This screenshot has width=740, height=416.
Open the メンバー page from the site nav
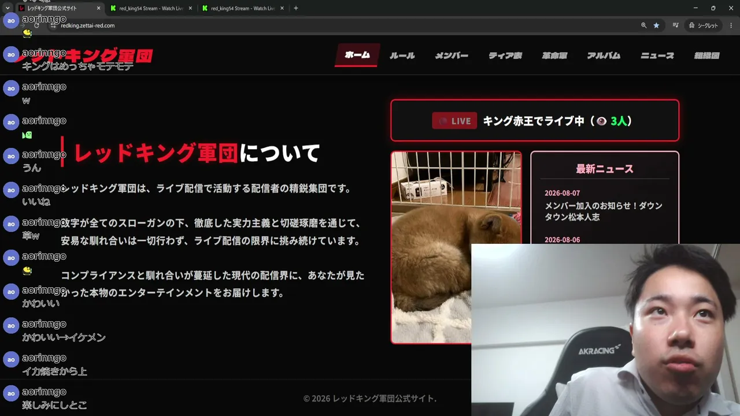[x=452, y=55]
